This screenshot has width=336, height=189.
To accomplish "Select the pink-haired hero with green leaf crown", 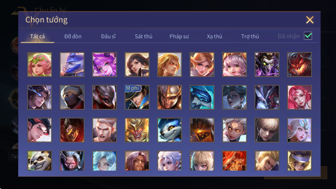I will pos(40,65).
